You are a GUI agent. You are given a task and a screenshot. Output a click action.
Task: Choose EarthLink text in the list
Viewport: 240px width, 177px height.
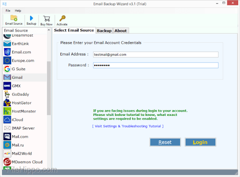20,43
